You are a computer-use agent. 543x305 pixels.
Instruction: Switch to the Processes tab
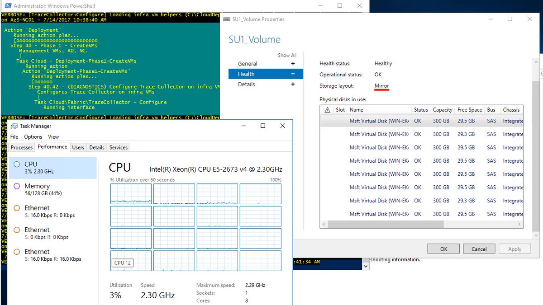click(x=22, y=147)
